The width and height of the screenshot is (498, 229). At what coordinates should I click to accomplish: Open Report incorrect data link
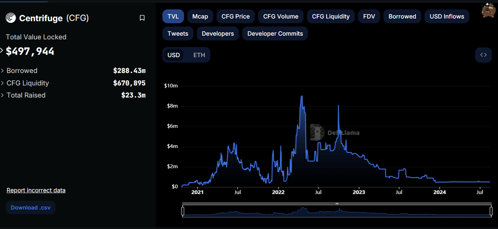pyautogui.click(x=36, y=190)
